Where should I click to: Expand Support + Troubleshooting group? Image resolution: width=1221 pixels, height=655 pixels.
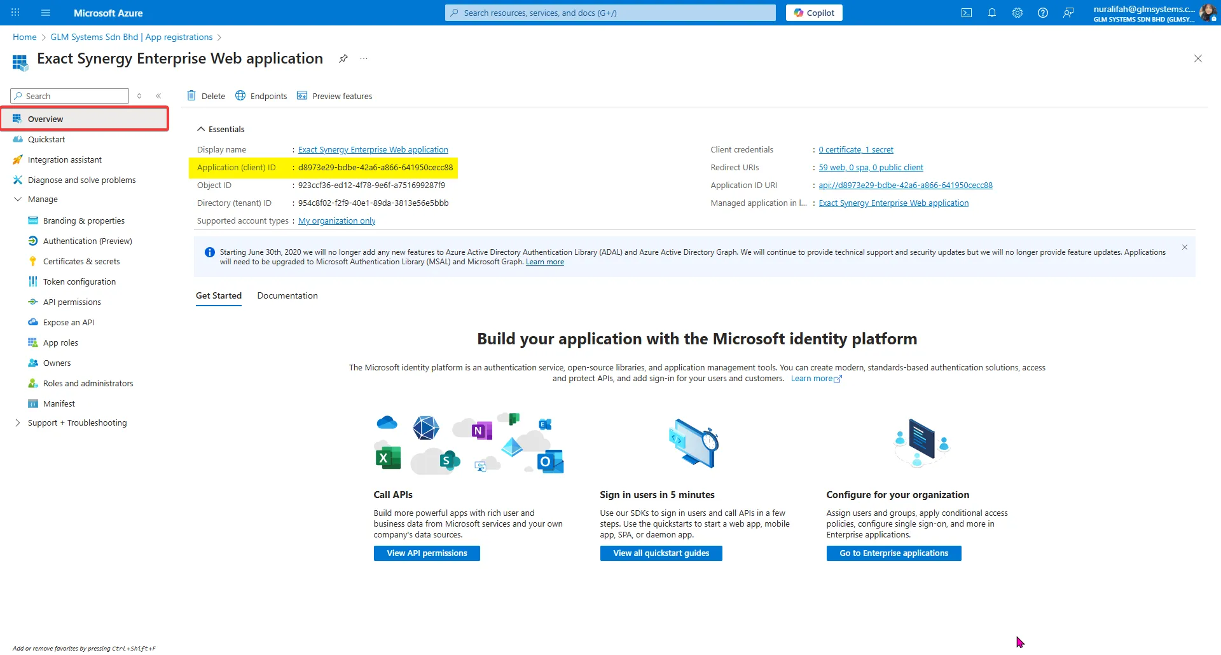pyautogui.click(x=18, y=422)
